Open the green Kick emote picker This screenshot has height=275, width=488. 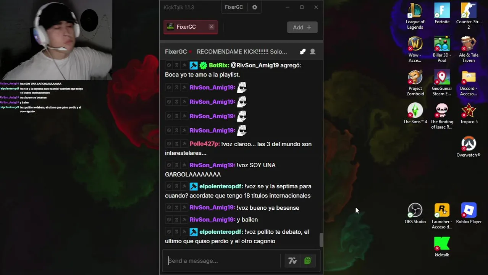click(x=308, y=261)
